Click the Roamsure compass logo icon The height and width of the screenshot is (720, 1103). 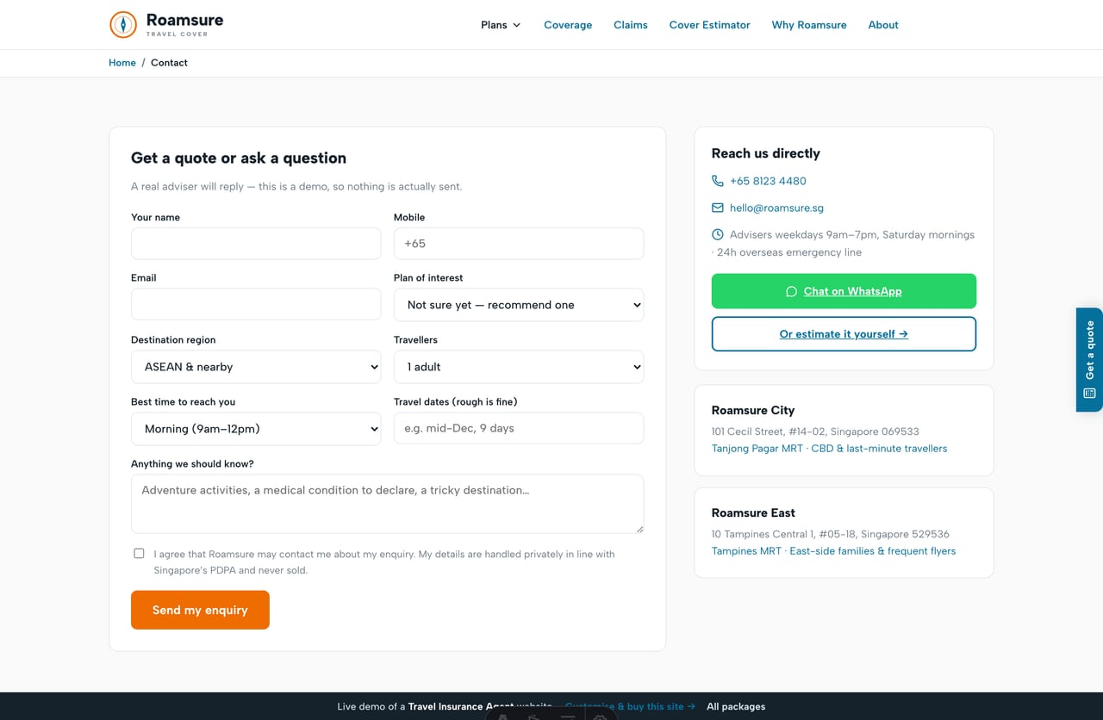[x=123, y=24]
